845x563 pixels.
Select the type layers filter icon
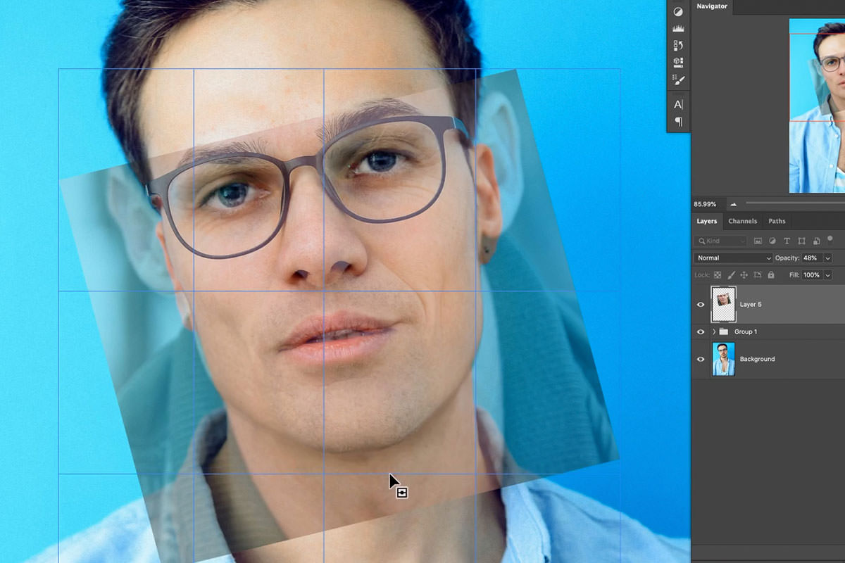pyautogui.click(x=787, y=241)
